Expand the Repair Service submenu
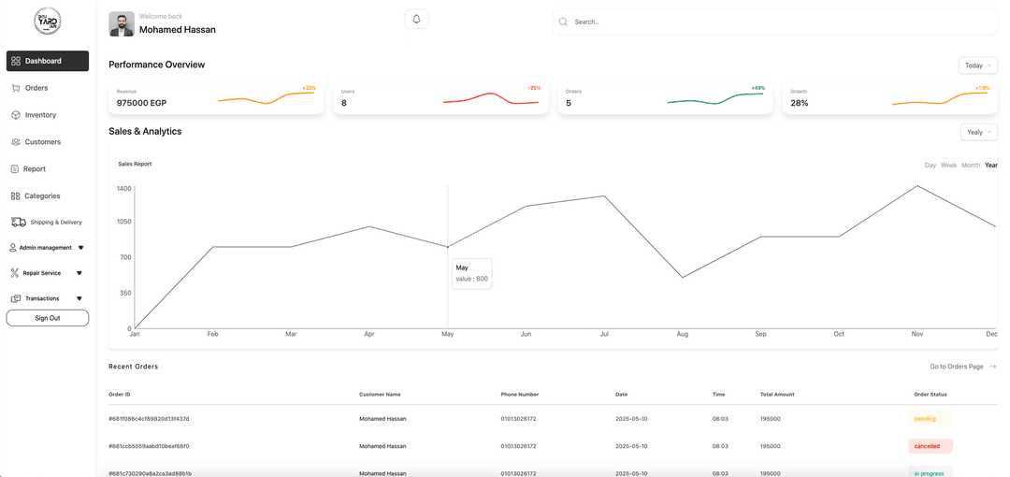This screenshot has height=477, width=1010. click(79, 273)
